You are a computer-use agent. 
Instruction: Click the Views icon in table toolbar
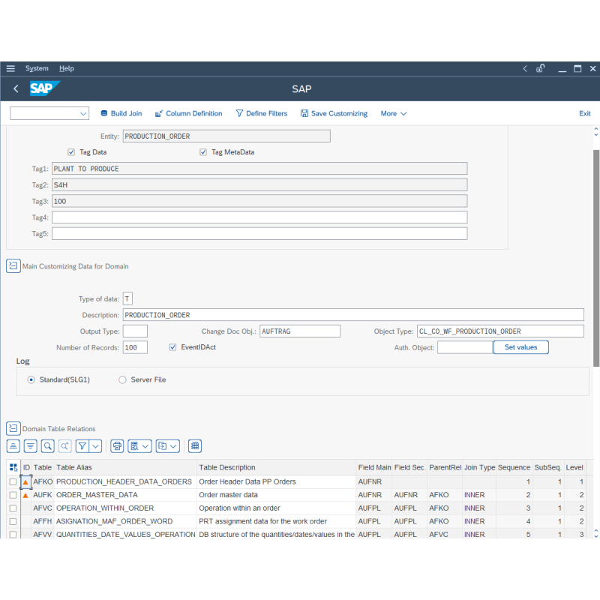click(135, 445)
